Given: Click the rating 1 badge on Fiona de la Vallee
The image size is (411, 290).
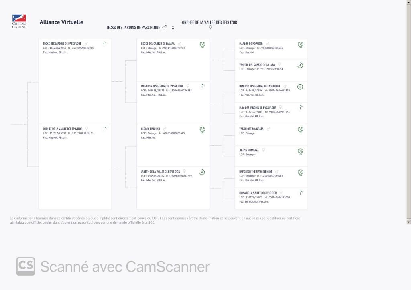Looking at the screenshot, I should [x=300, y=193].
